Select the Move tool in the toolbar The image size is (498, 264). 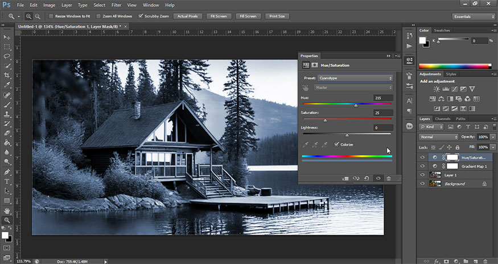tap(7, 37)
